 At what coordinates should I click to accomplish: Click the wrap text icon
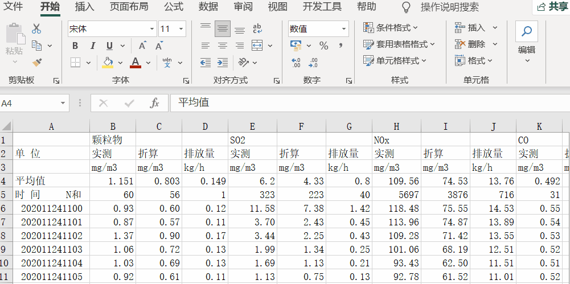click(x=257, y=28)
